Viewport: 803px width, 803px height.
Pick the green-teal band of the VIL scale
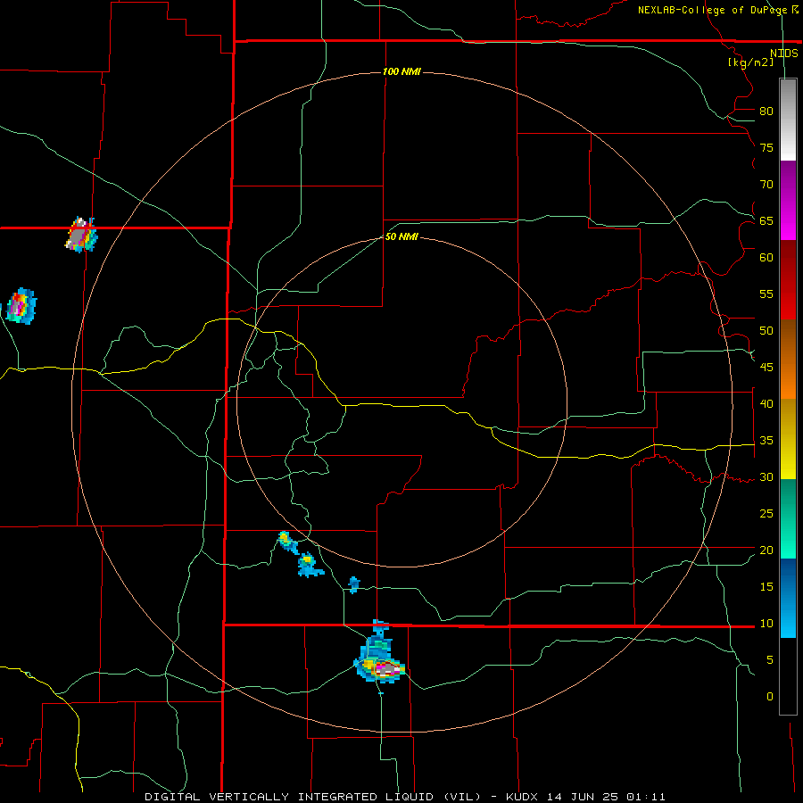788,518
